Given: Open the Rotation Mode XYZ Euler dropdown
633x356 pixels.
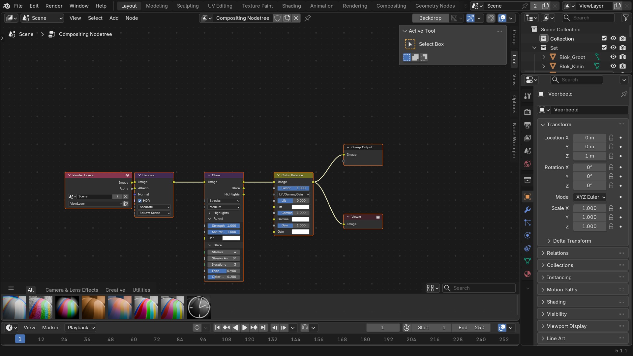Looking at the screenshot, I should click(x=590, y=197).
